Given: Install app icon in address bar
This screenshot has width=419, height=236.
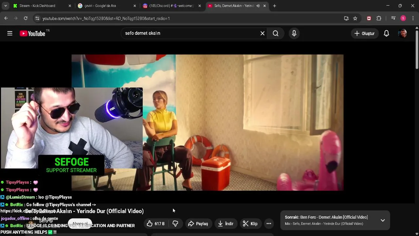Looking at the screenshot, I should tap(346, 18).
